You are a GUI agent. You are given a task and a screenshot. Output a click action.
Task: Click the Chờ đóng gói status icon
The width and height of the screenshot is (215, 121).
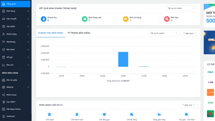point(104,114)
